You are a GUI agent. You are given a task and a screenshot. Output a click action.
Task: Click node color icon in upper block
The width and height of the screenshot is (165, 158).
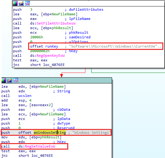(15, 3)
